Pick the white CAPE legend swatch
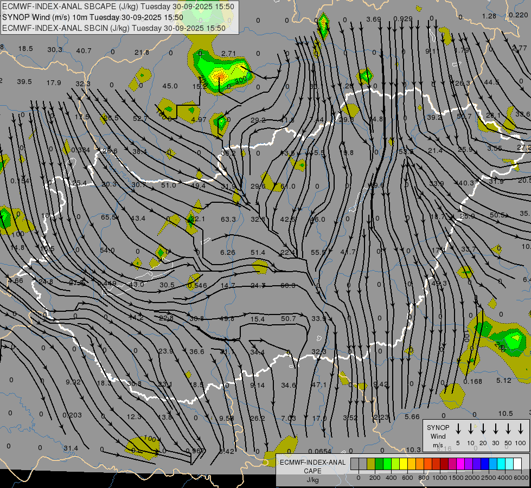Viewport: 531px width, 488px height. click(x=517, y=464)
